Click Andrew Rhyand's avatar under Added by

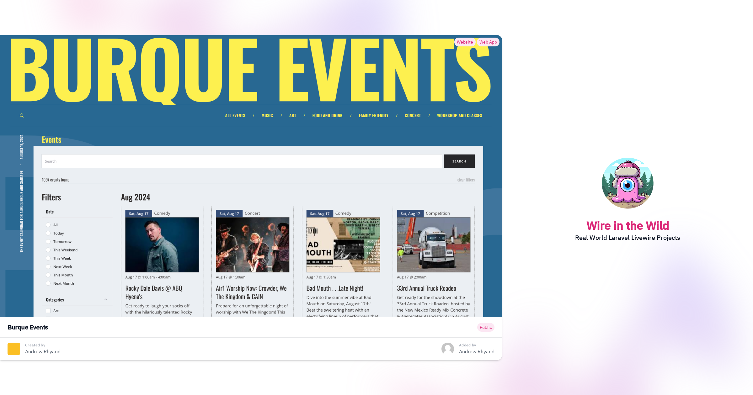coord(448,349)
